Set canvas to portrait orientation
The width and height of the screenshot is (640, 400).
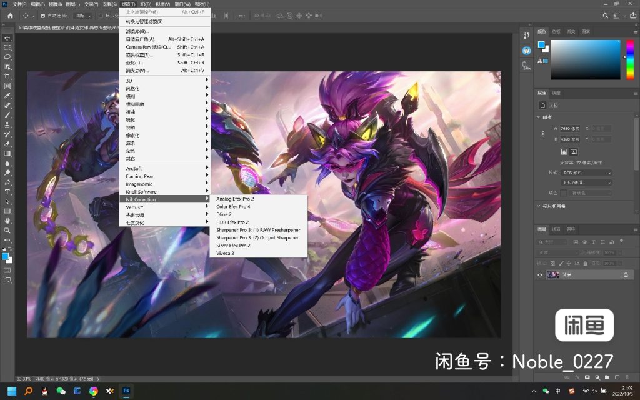point(564,152)
